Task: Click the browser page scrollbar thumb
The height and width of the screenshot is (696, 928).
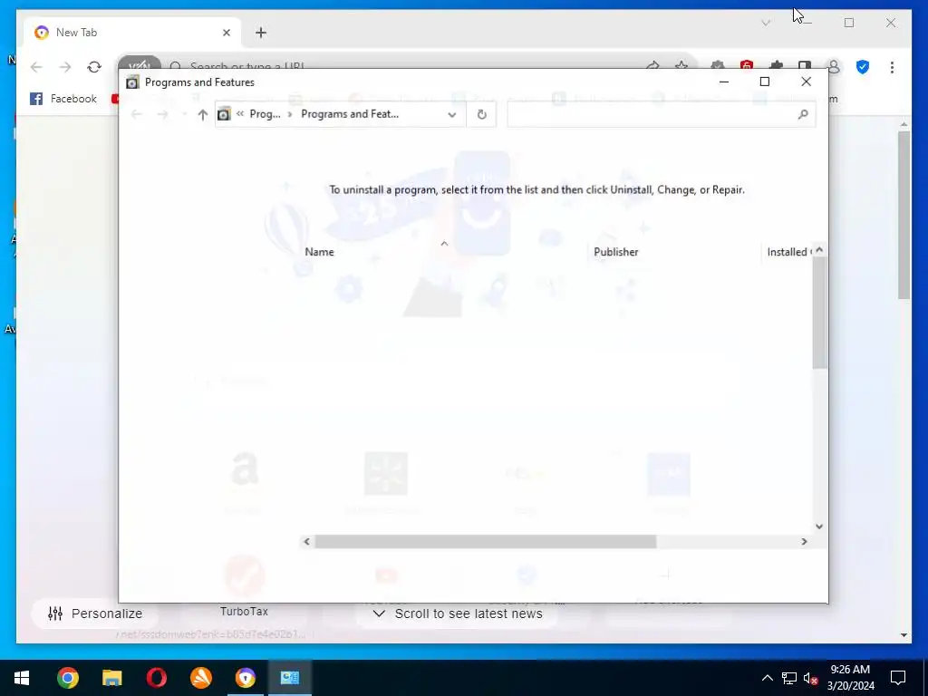Action: 904,214
